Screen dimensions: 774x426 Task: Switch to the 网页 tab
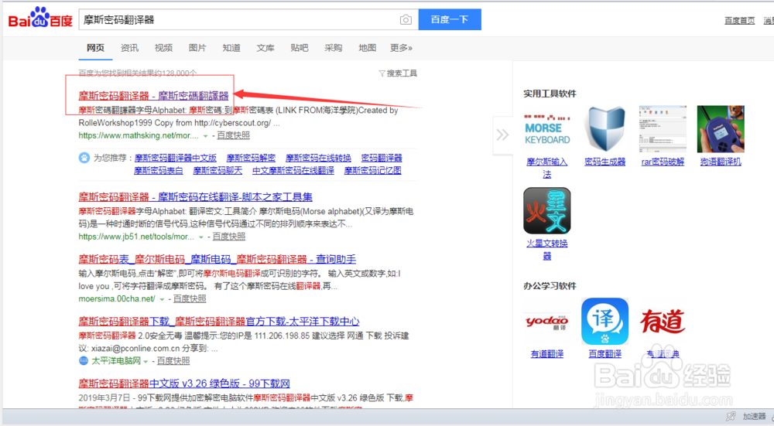click(95, 48)
